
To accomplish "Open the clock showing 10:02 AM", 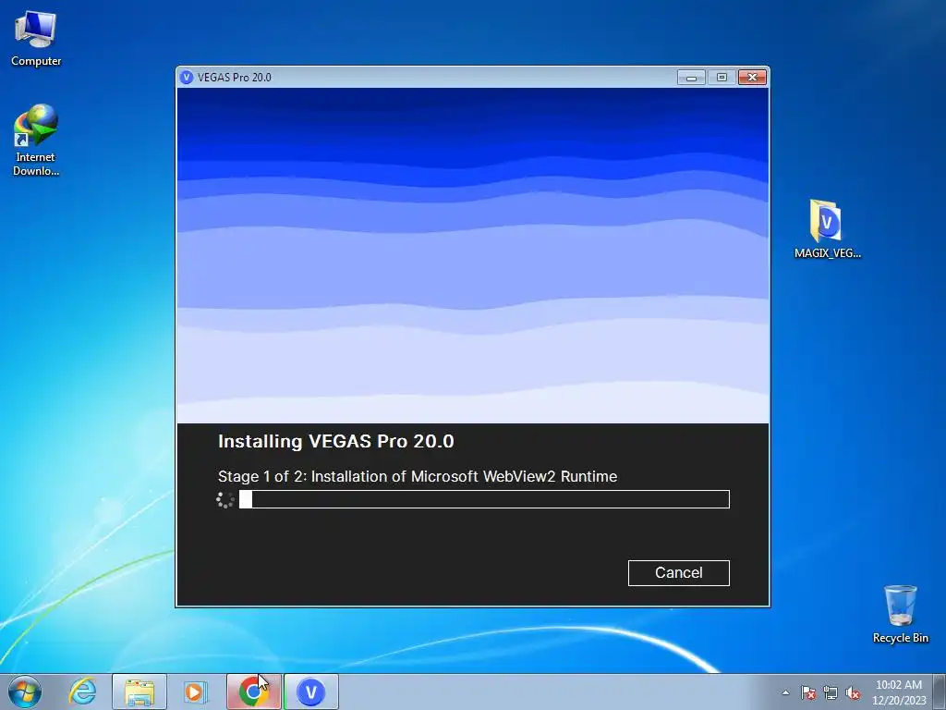I will tap(898, 692).
